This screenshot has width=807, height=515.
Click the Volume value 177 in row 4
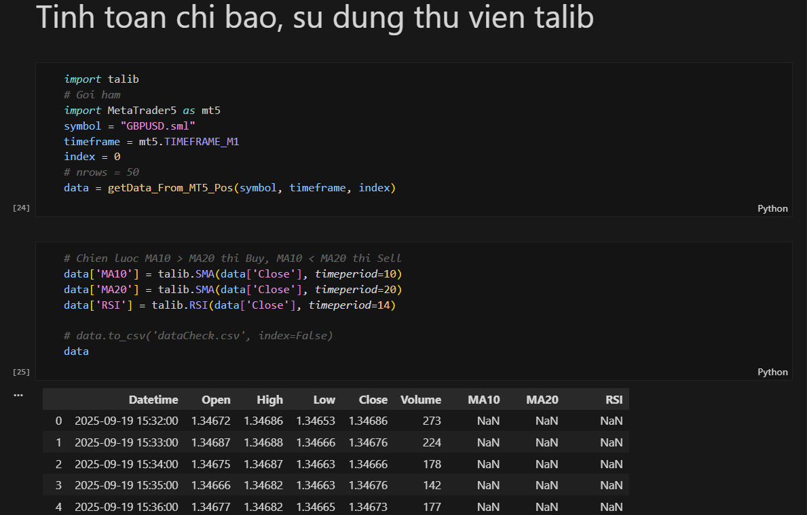pos(432,507)
